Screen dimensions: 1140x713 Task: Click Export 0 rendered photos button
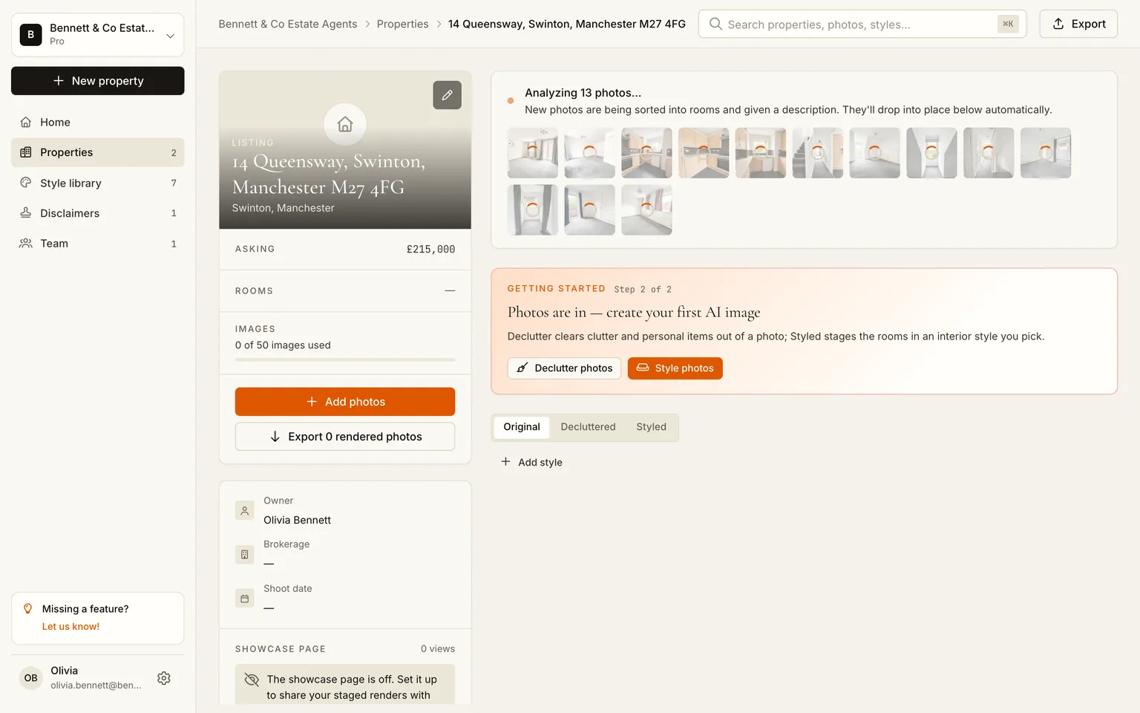345,437
